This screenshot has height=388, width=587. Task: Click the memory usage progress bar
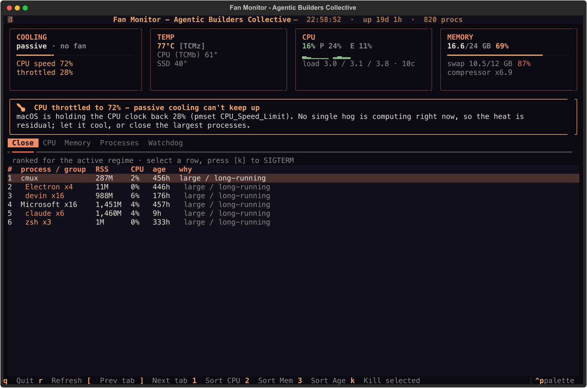tap(508, 55)
